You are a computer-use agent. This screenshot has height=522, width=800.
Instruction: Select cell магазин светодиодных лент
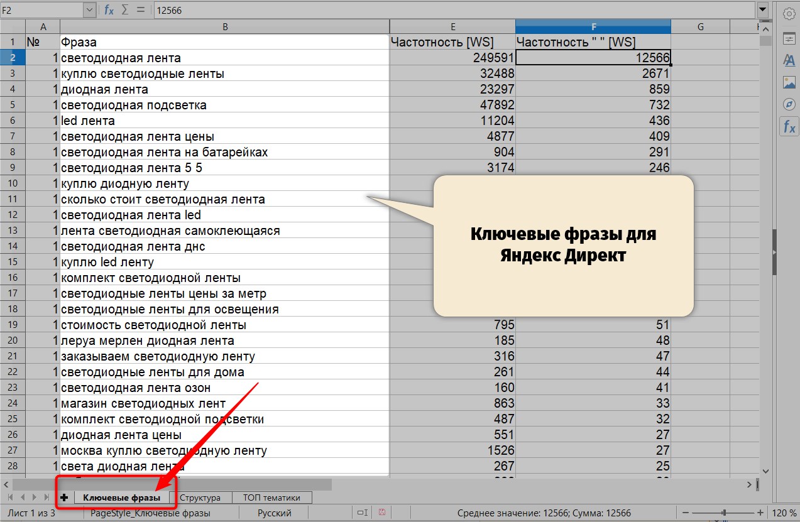pyautogui.click(x=225, y=403)
